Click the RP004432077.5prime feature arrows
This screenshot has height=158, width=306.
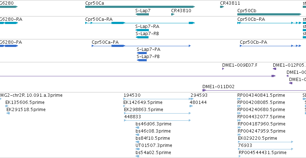coord(239,120)
